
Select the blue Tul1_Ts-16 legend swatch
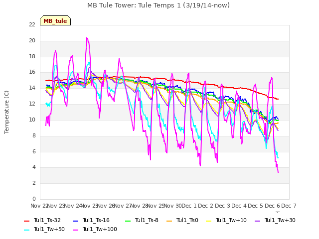click(75, 221)
